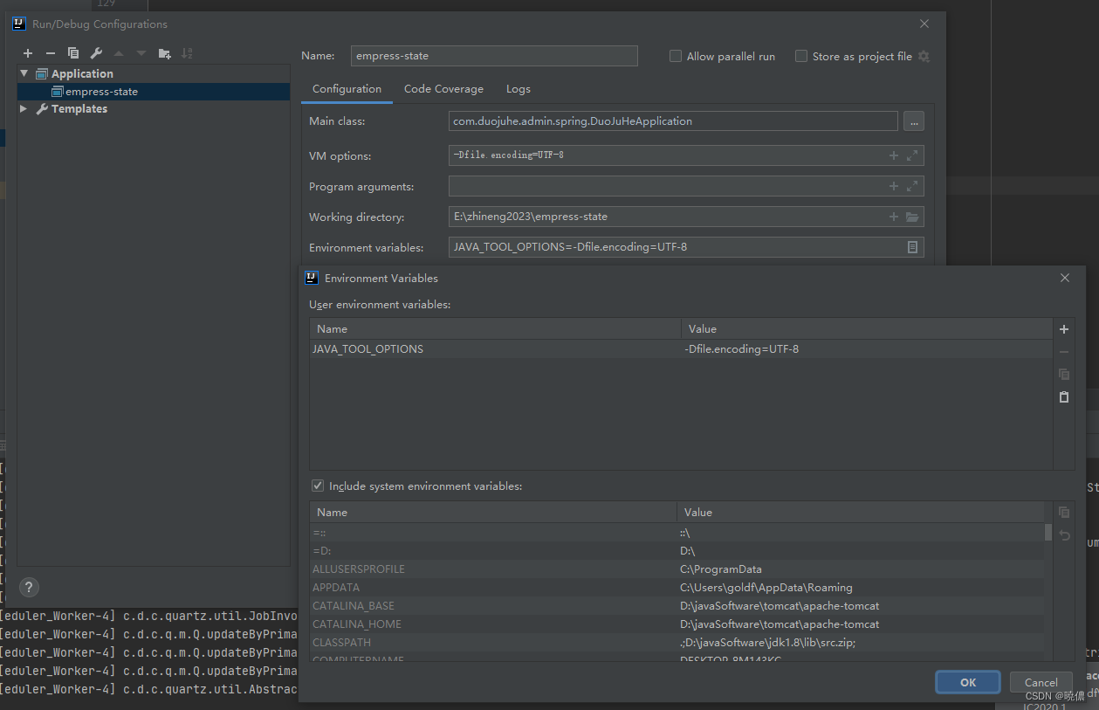Create new folder for configurations

(164, 52)
